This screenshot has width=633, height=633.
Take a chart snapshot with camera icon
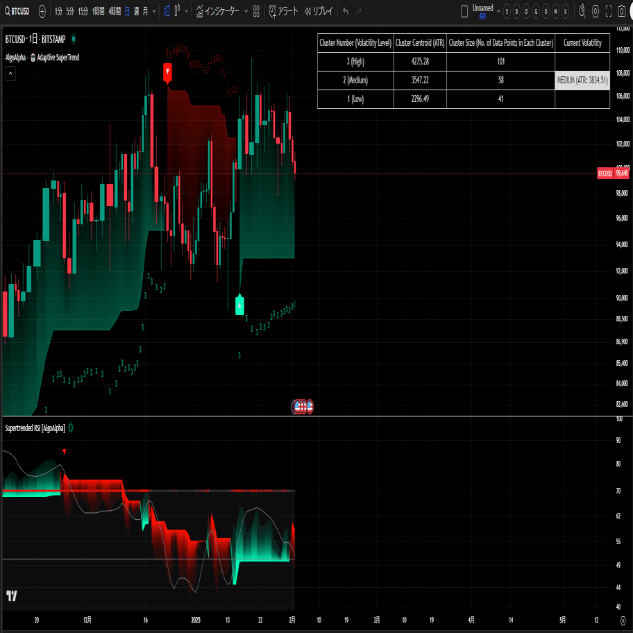coord(622,11)
